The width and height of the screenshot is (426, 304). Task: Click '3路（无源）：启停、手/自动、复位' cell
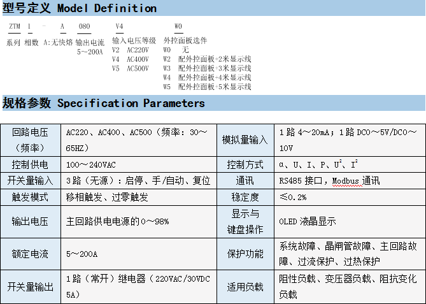coord(139,181)
